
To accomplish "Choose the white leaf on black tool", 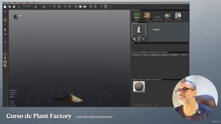I will click(5, 62).
